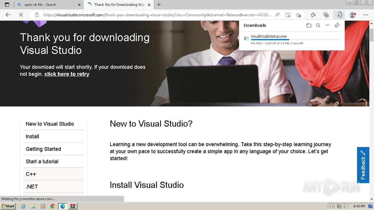Enter Immersive Reader icon
This screenshot has width=374, height=210.
288,15
